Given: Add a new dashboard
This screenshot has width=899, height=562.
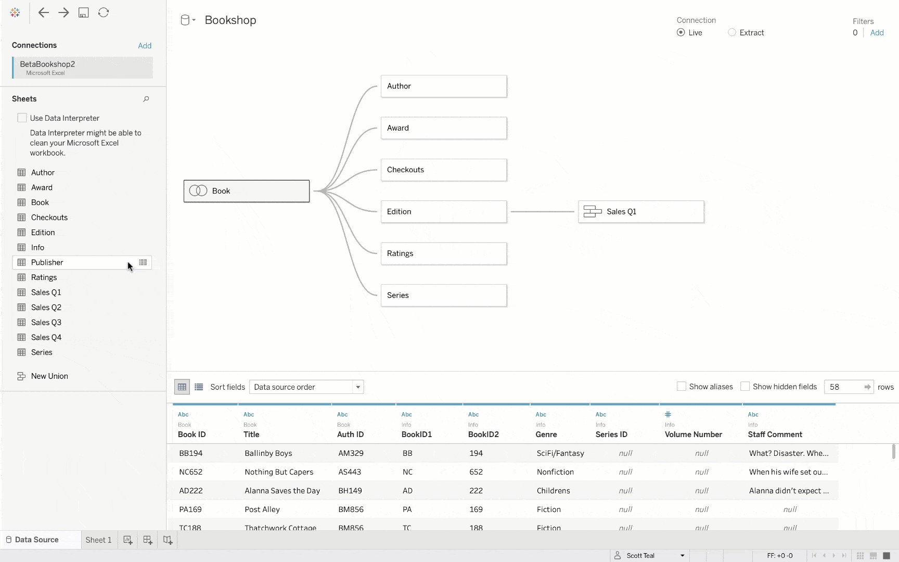Looking at the screenshot, I should (148, 540).
